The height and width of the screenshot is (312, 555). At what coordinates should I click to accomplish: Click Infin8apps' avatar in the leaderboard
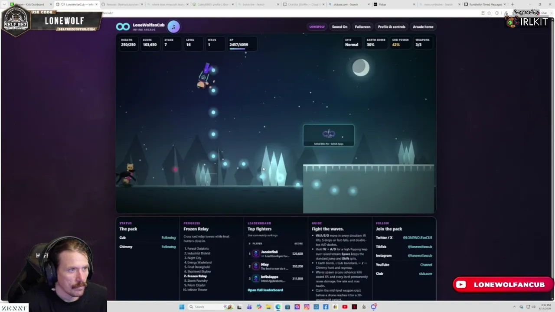pos(256,278)
